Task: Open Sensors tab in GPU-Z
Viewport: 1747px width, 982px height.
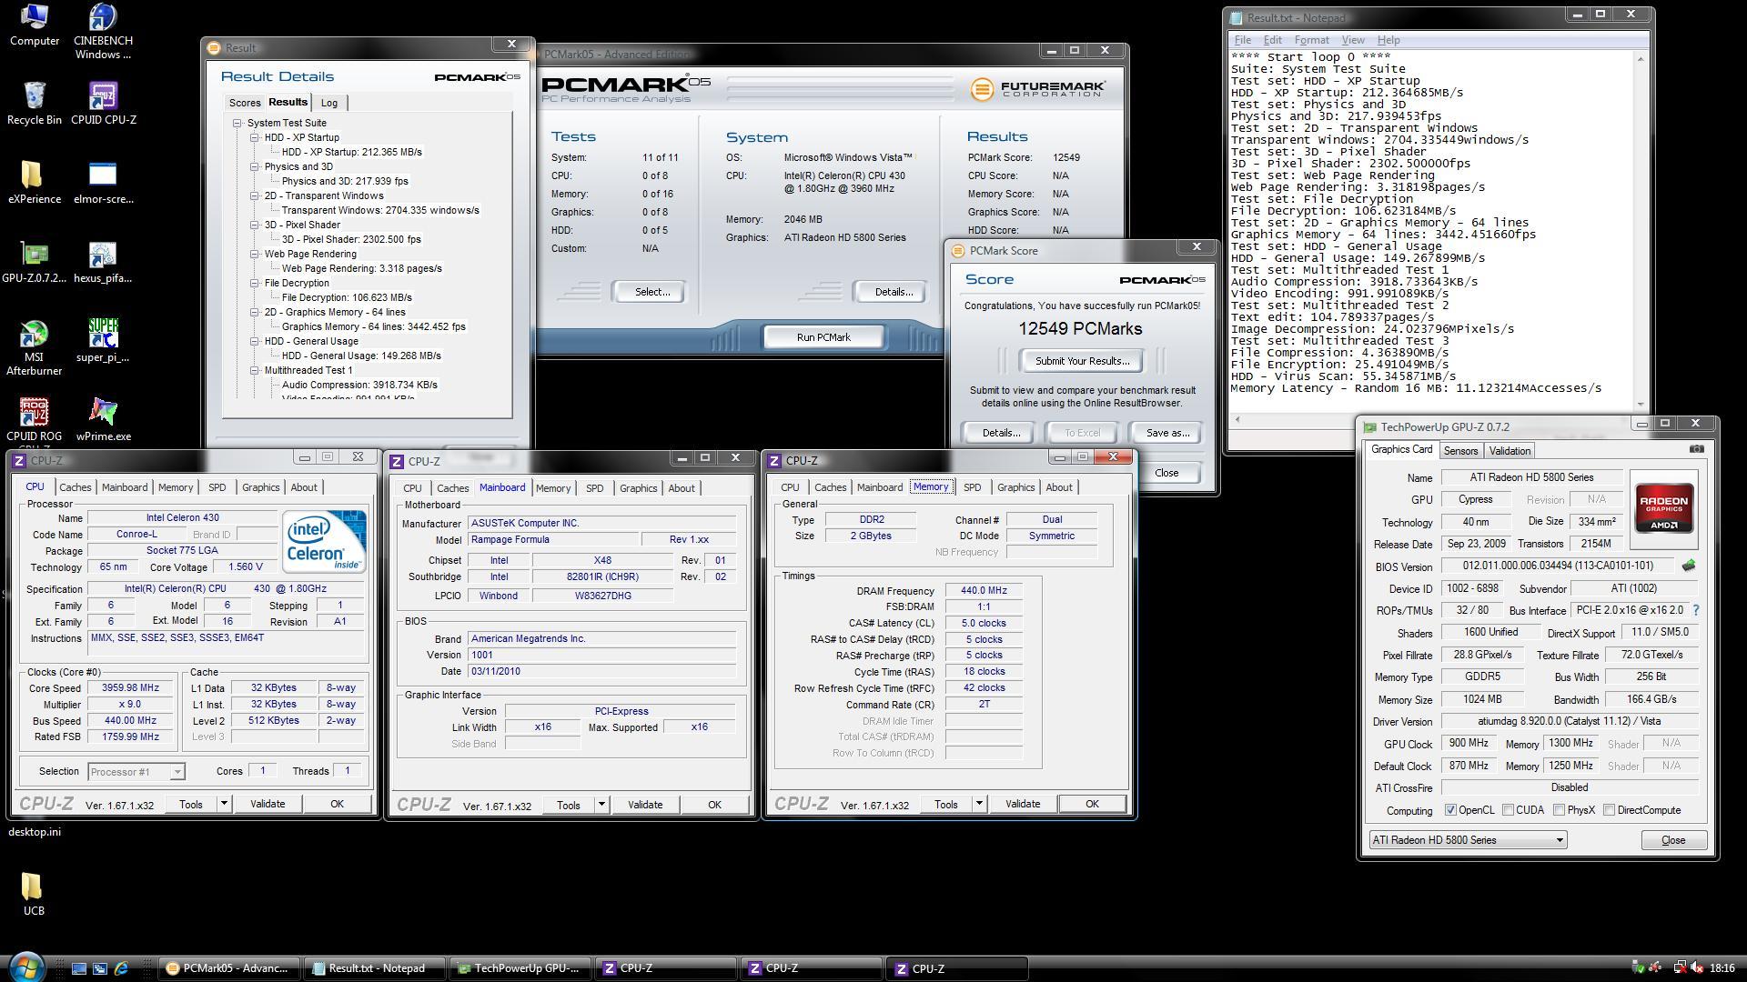Action: pos(1460,451)
